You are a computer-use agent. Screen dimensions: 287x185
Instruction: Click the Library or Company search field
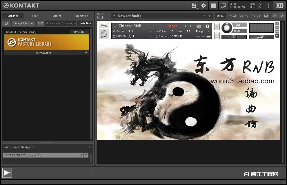(61, 23)
